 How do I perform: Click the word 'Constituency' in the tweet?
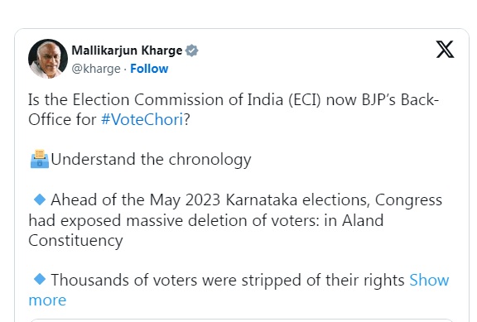click(75, 241)
